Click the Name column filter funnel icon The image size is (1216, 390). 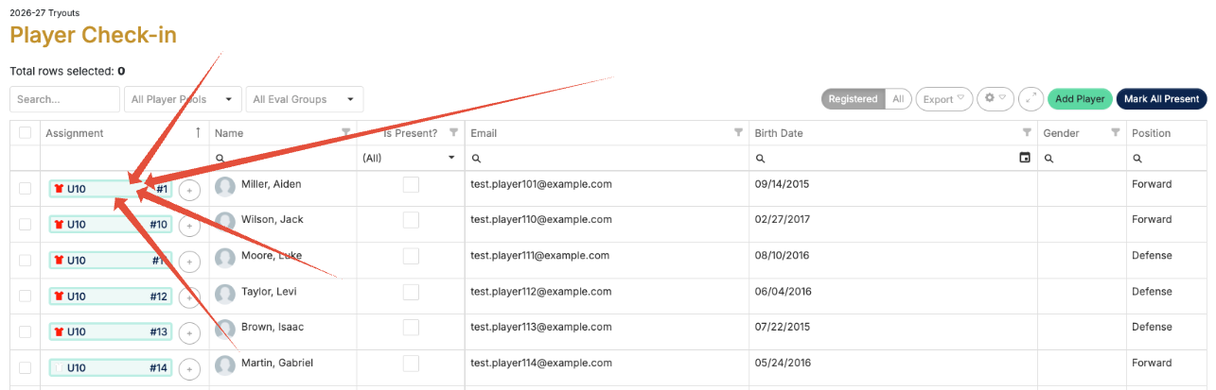click(346, 133)
